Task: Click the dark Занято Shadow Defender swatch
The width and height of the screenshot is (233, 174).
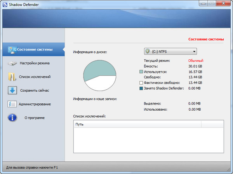Action: tap(141, 88)
